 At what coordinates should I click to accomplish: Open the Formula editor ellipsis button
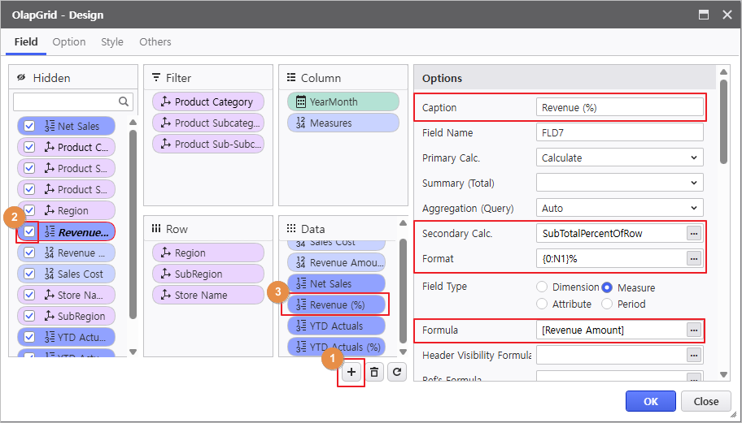tap(693, 330)
